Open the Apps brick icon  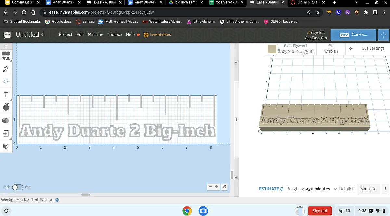pos(6,120)
